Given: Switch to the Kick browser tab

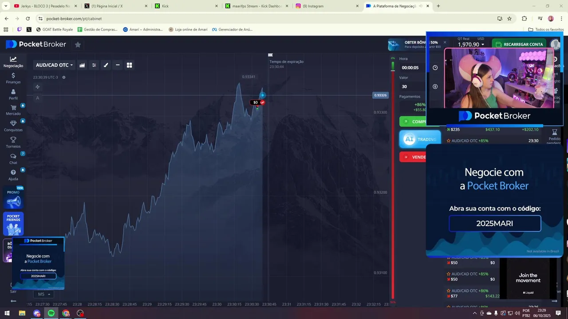Looking at the screenshot, I should (x=185, y=6).
